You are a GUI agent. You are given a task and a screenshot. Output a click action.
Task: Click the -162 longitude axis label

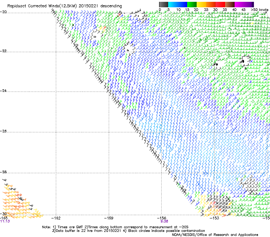point(56,218)
